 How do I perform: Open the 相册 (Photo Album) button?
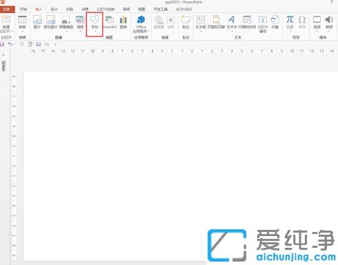(x=80, y=23)
